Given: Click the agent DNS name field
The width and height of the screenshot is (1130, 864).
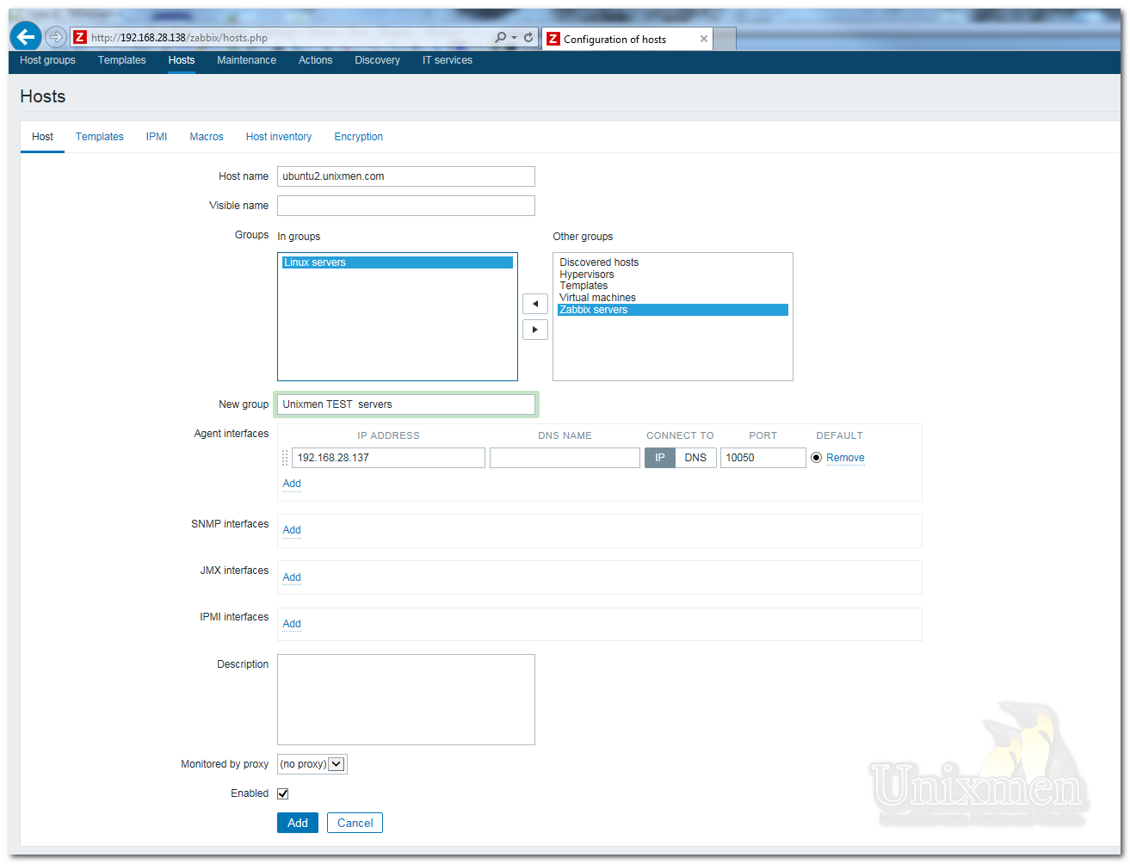Looking at the screenshot, I should pyautogui.click(x=565, y=458).
